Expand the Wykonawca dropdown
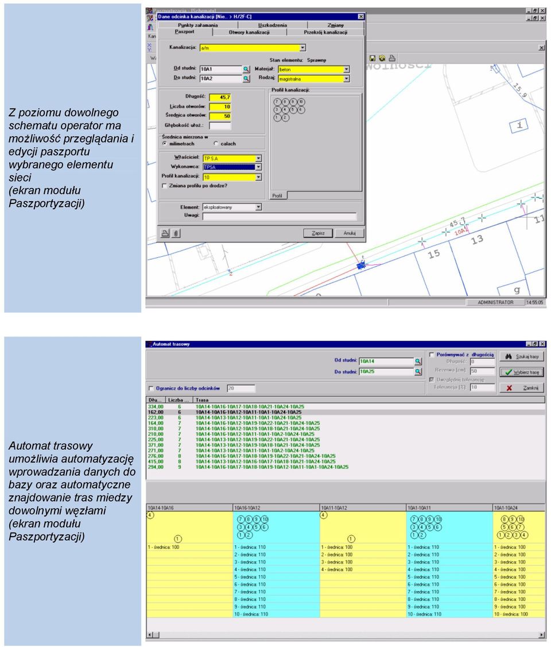Image resolution: width=551 pixels, height=647 pixels. [x=258, y=167]
